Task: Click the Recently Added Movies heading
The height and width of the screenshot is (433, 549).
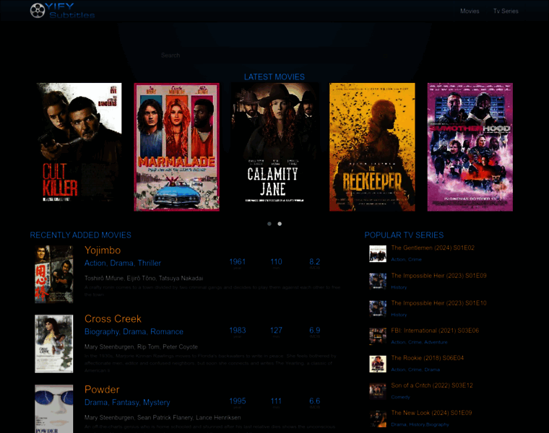Action: (80, 235)
